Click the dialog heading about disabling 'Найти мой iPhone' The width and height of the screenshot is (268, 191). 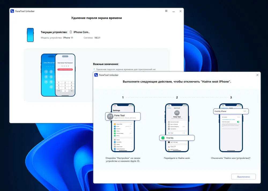pos(177,82)
